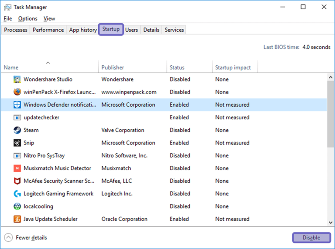Click the www.winpenpack.com publisher cell

point(129,92)
